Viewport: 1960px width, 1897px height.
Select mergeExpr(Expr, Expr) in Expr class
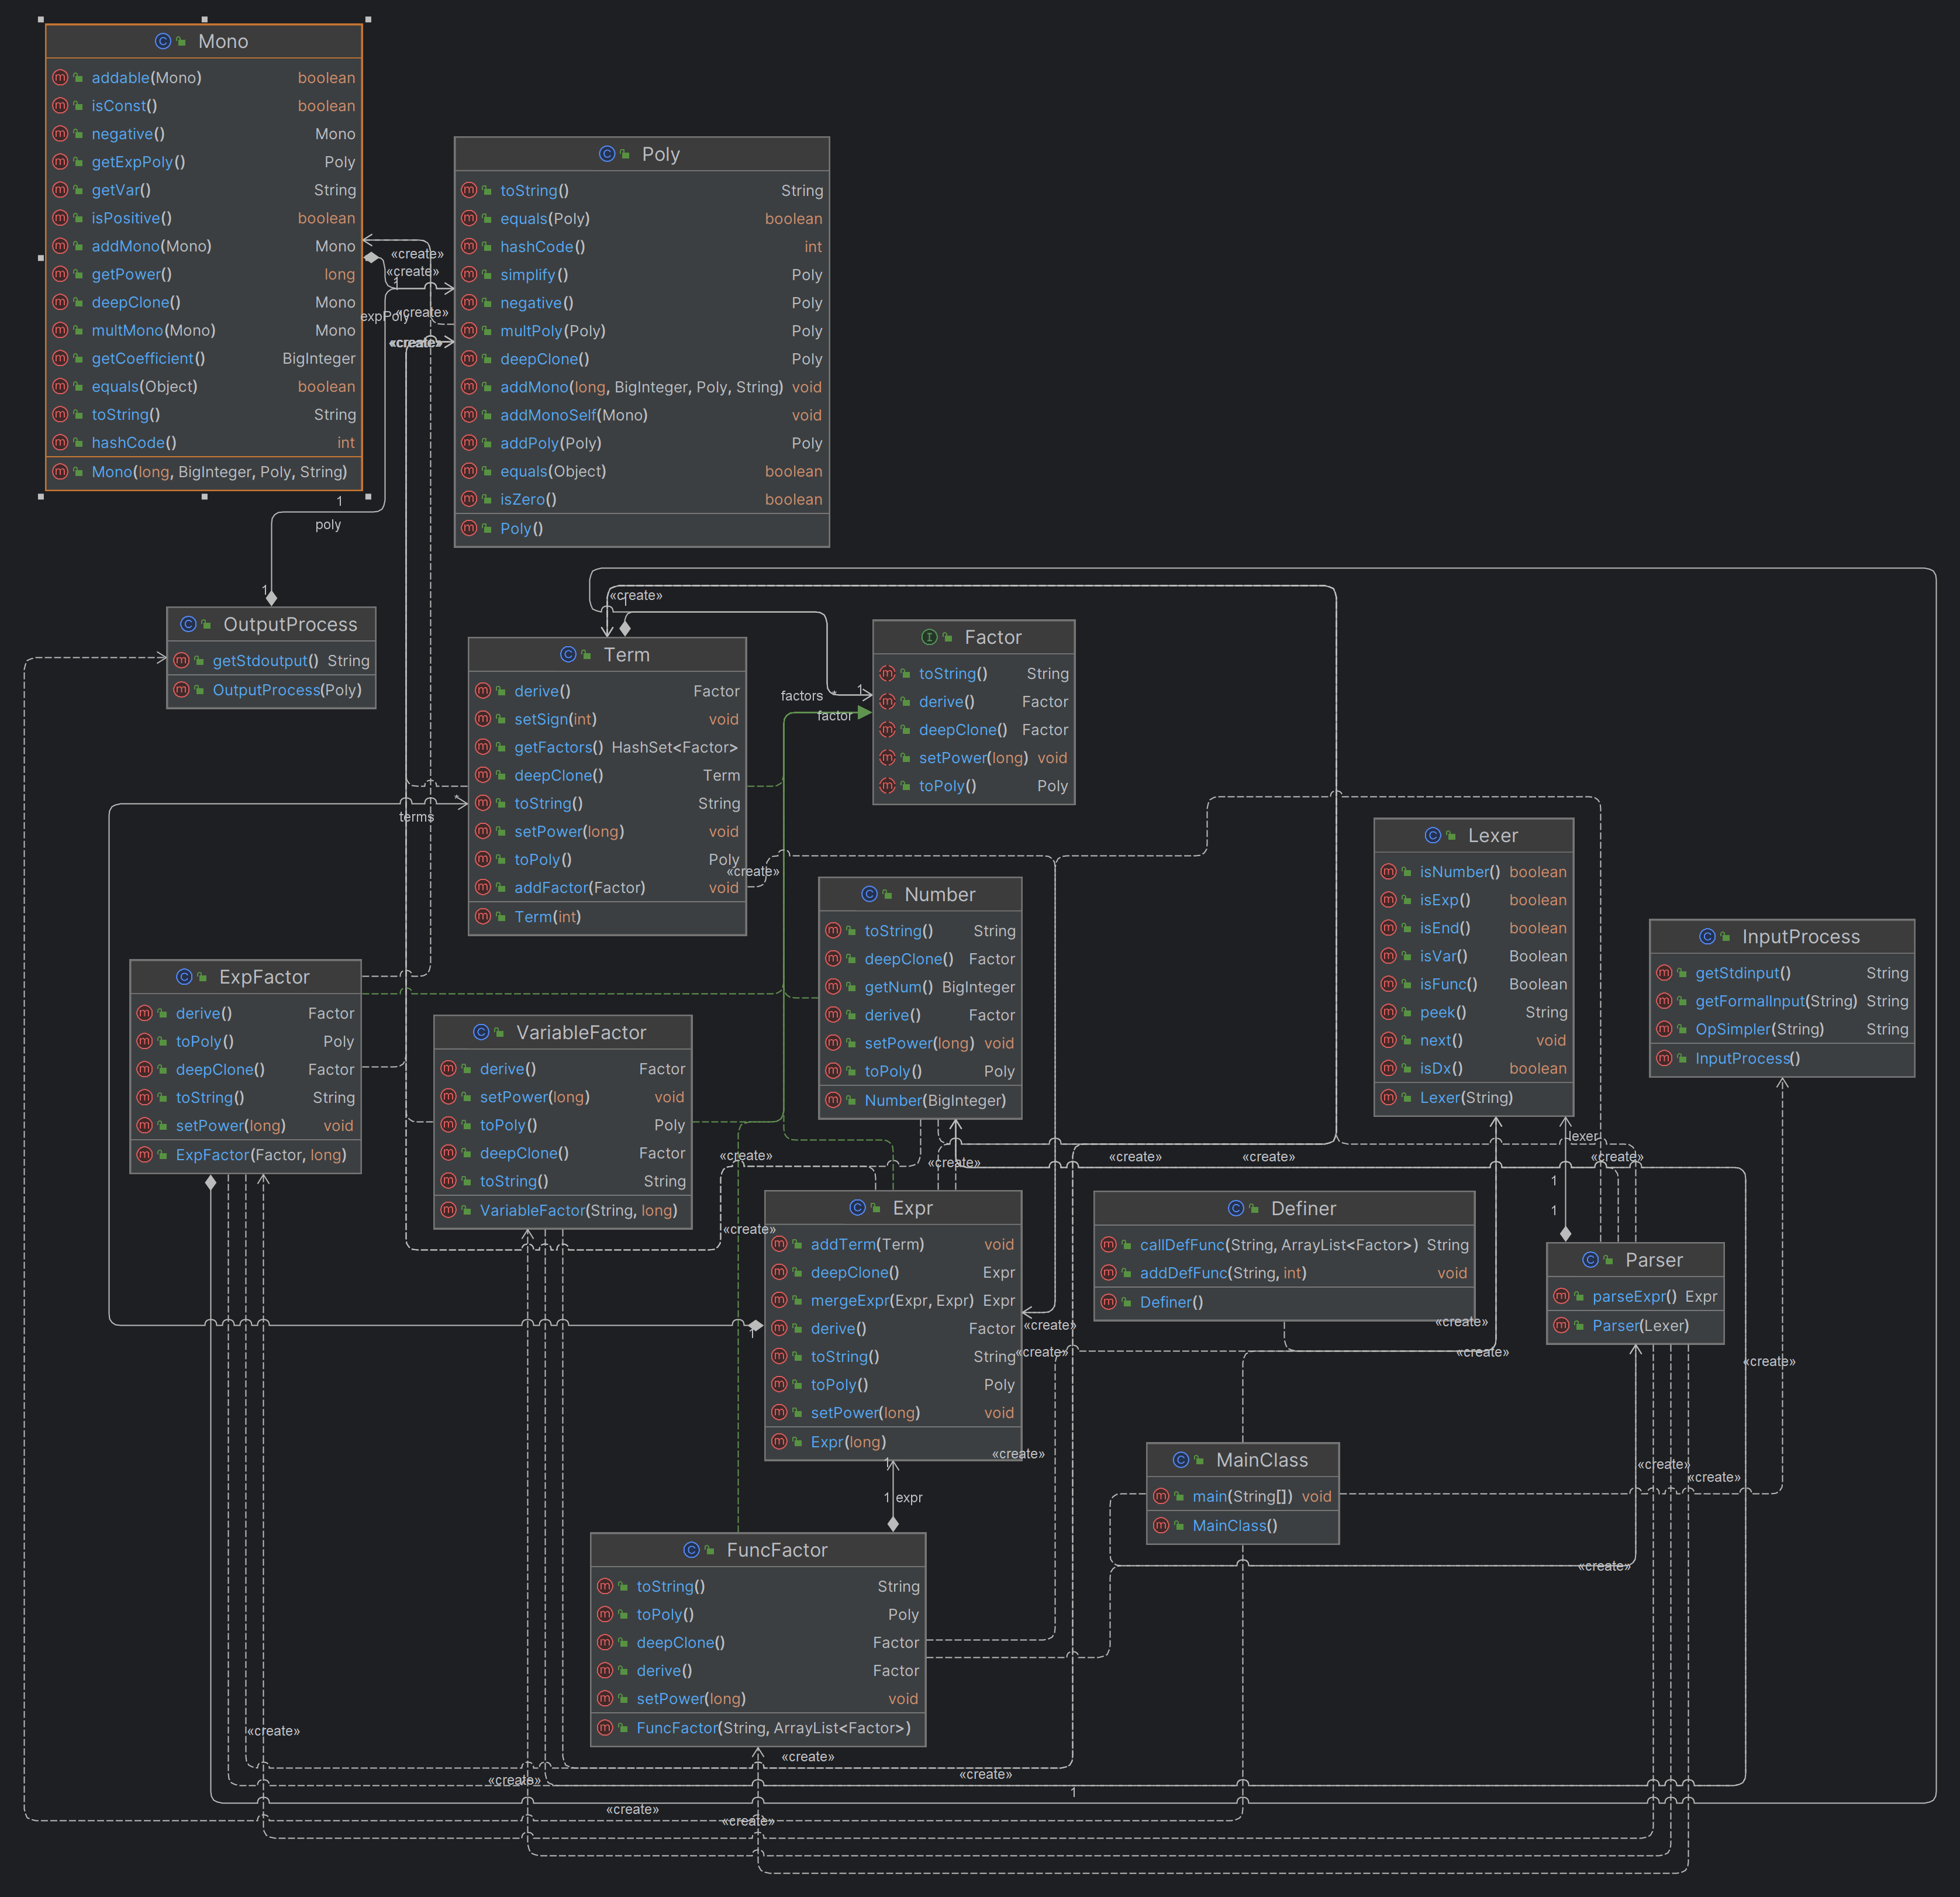point(893,1300)
